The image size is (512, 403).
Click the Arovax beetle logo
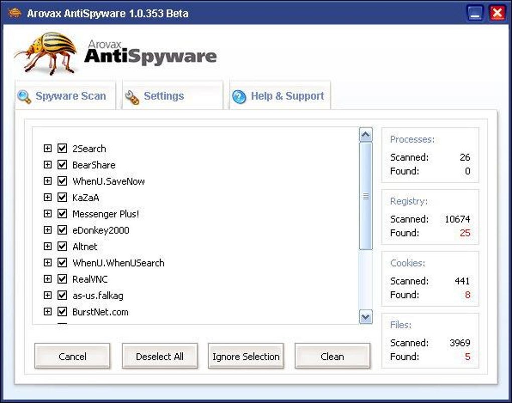pyautogui.click(x=46, y=53)
